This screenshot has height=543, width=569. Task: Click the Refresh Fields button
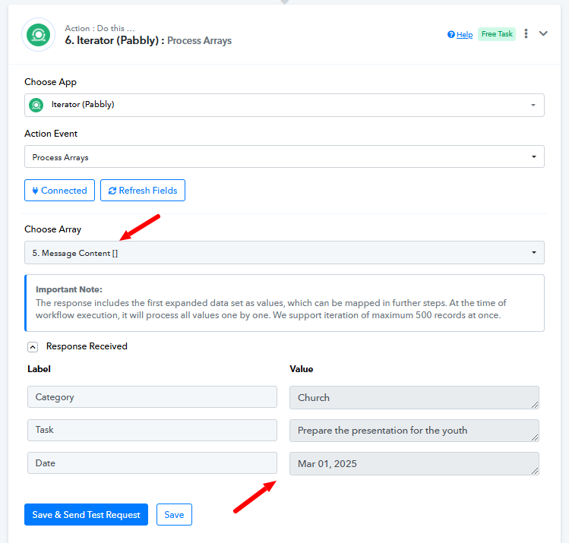pyautogui.click(x=143, y=191)
